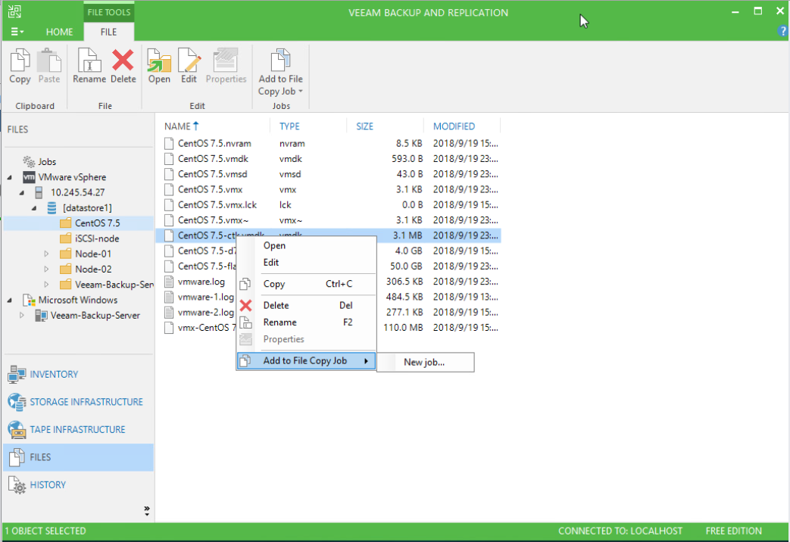Click the VMware vSphere vm icon
This screenshot has height=542, width=790.
tap(30, 177)
